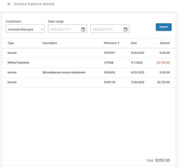This screenshot has width=179, height=168.
Task: Click the -$2,750.00 payment amount
Action: tap(163, 63)
